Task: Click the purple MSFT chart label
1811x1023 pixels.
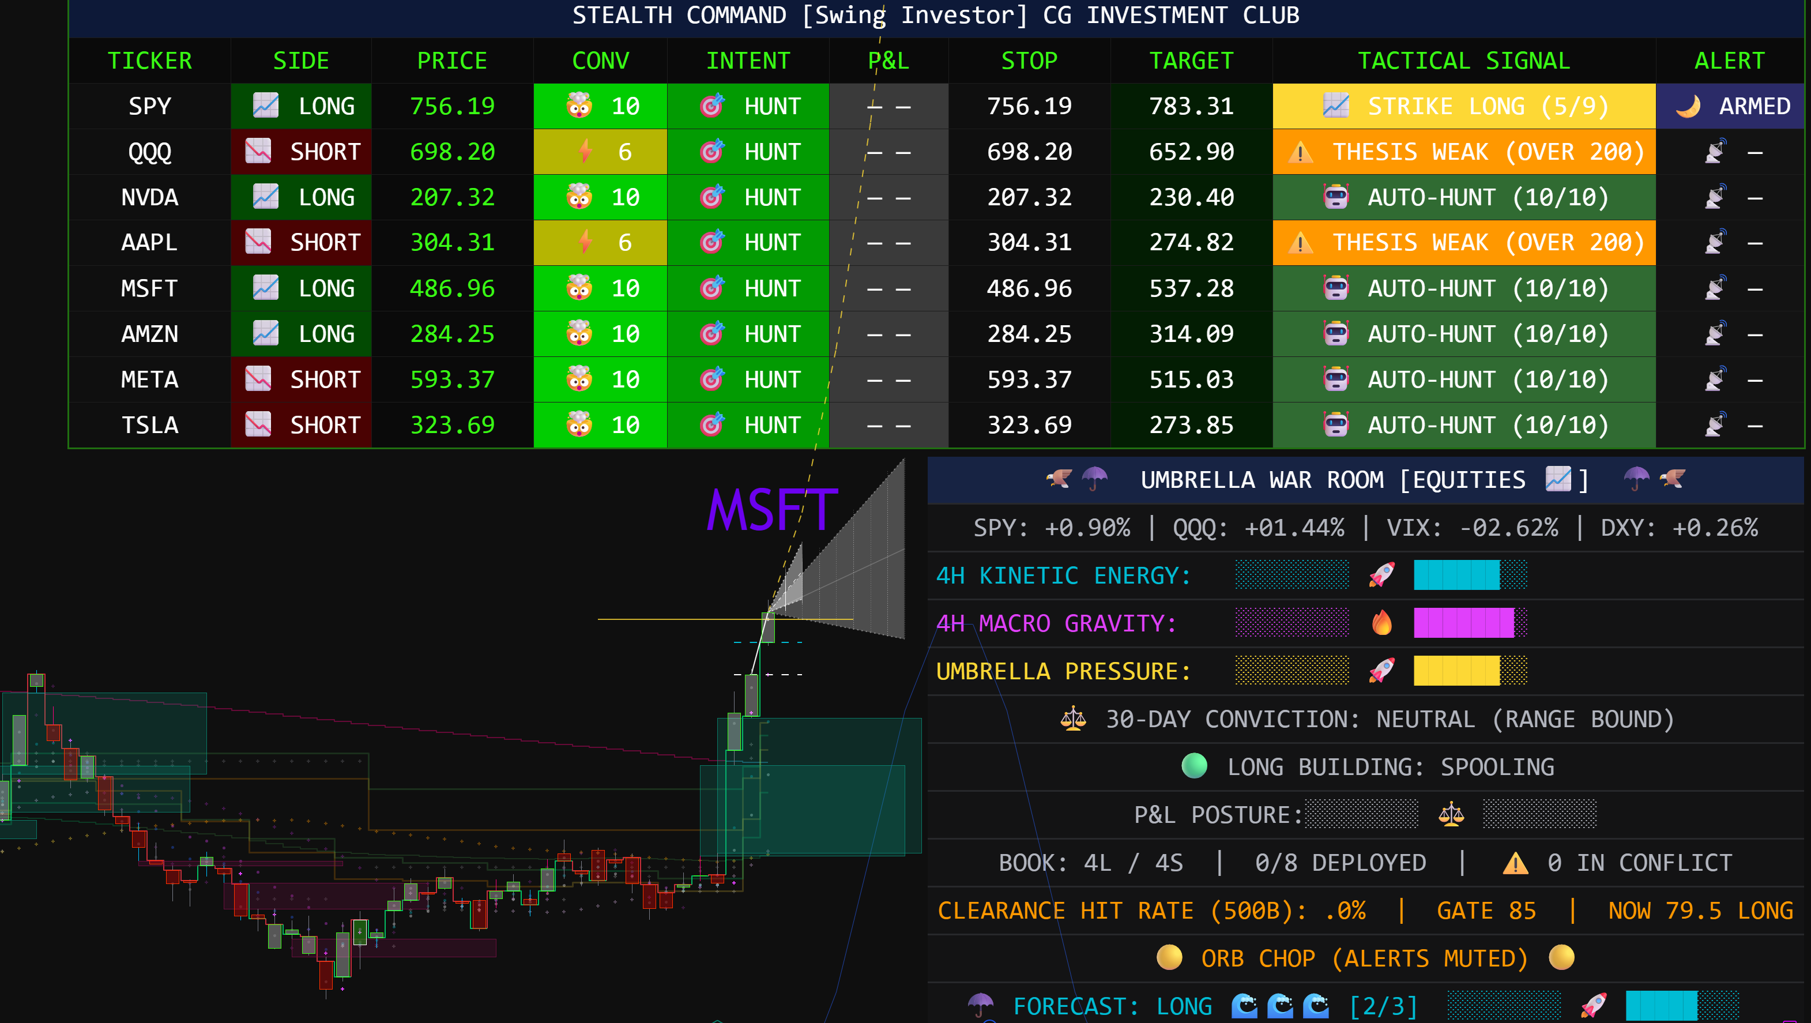Action: 772,510
